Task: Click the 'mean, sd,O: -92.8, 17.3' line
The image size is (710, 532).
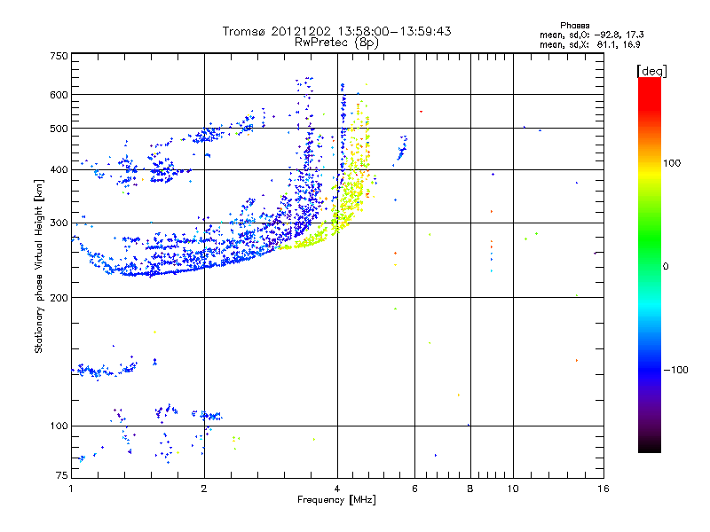Action: pos(591,35)
